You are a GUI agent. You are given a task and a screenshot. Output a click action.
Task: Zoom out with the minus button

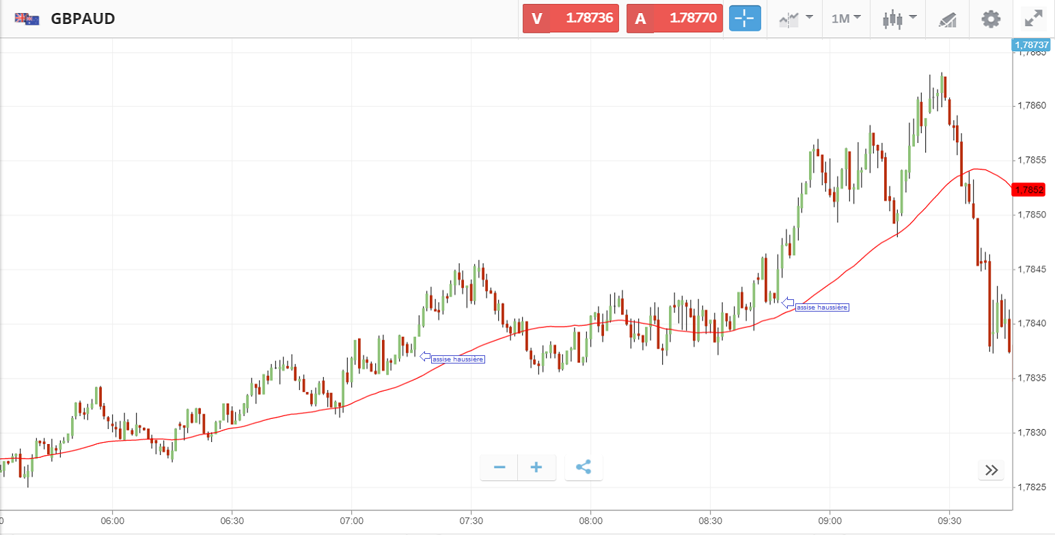point(499,467)
